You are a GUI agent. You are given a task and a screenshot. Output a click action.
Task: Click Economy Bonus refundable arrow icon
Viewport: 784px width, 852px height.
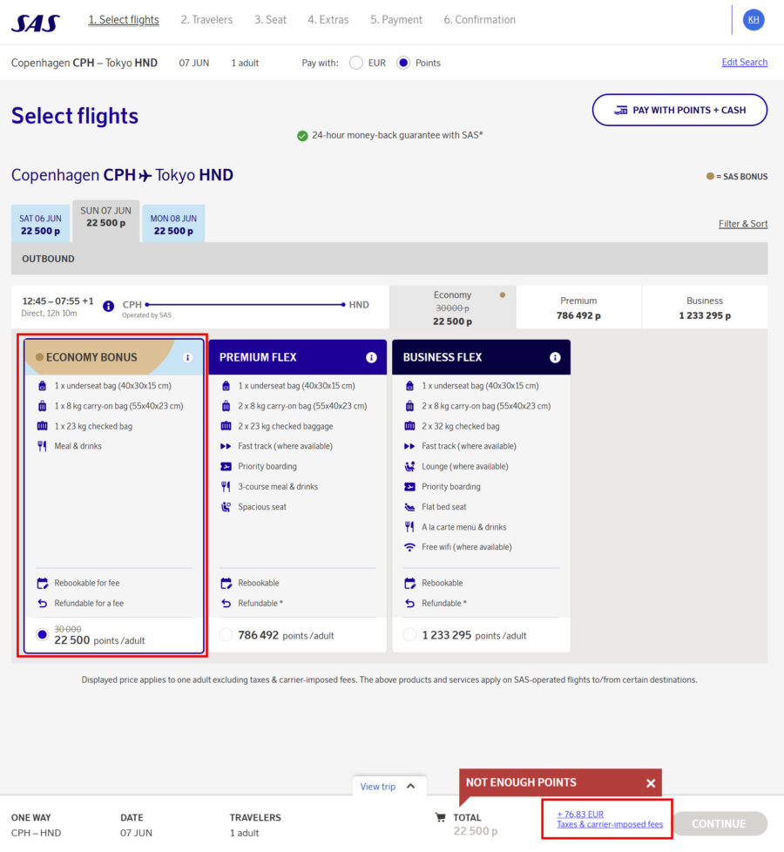[x=43, y=603]
